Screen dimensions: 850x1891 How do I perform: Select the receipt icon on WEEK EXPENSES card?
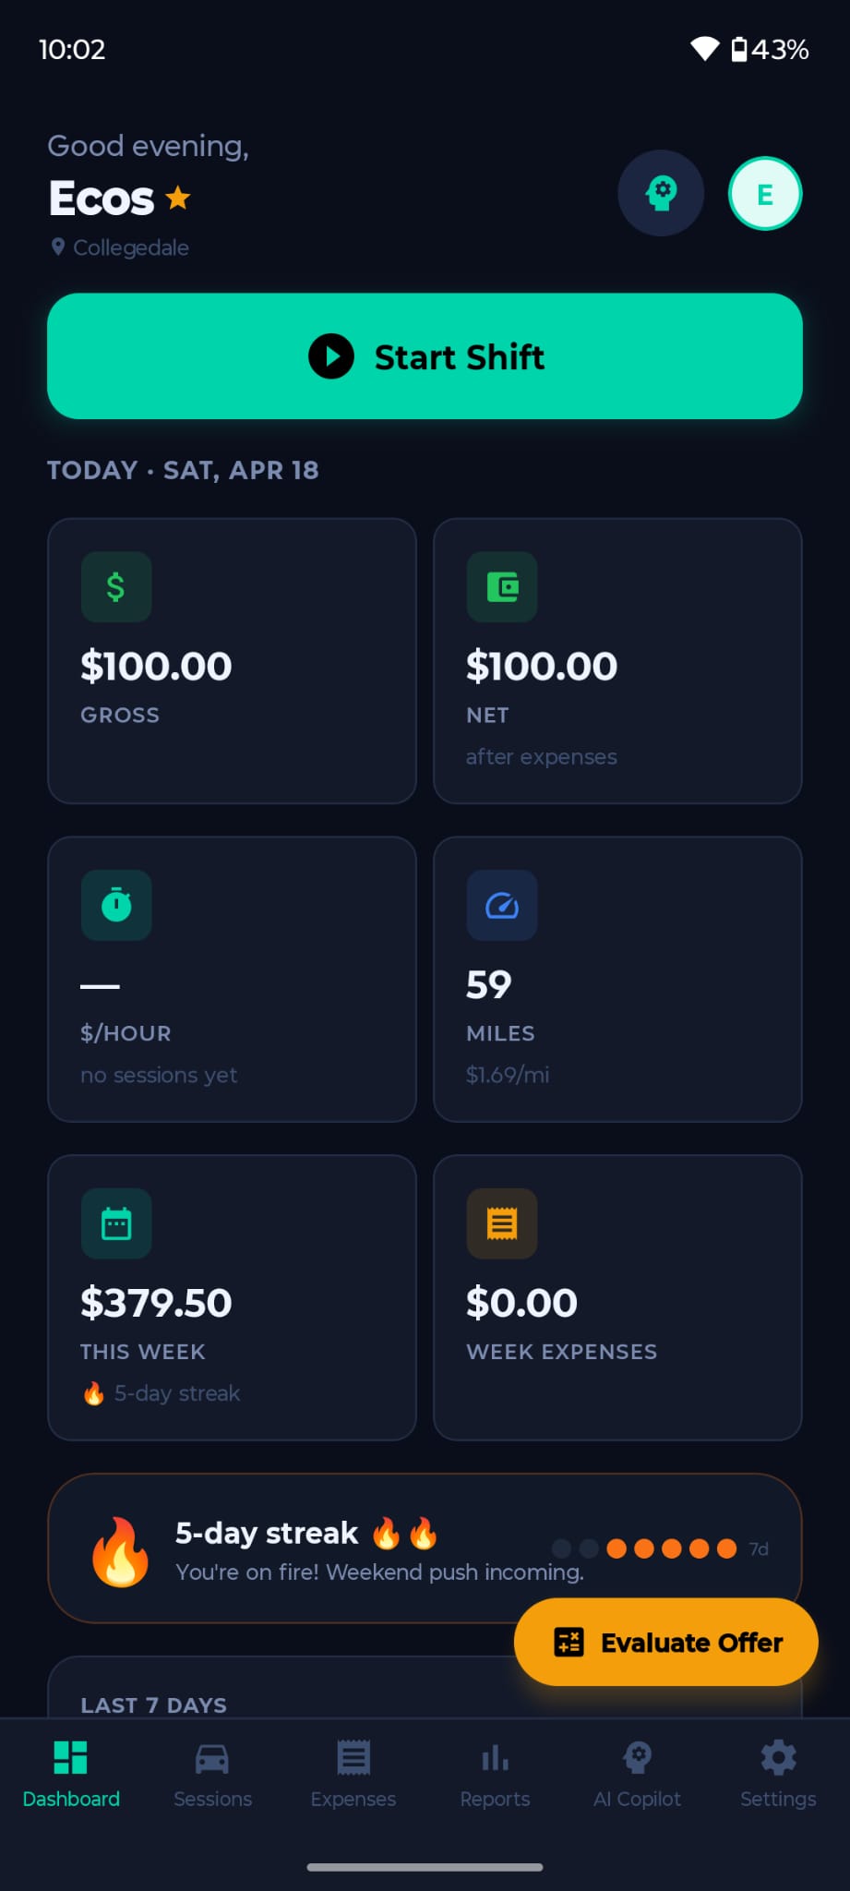pyautogui.click(x=502, y=1223)
